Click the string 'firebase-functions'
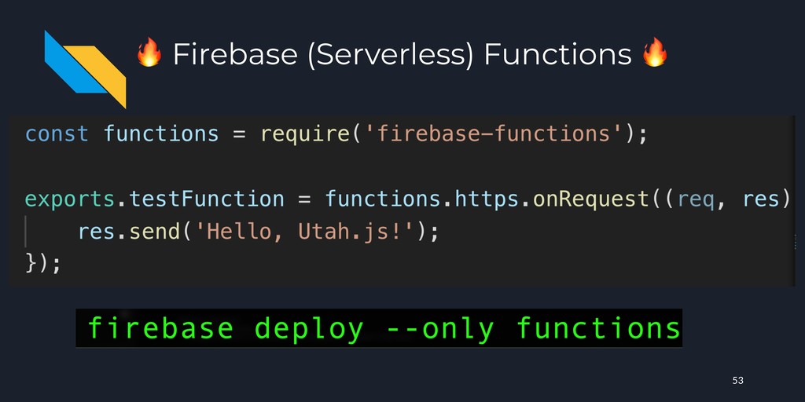 (494, 133)
